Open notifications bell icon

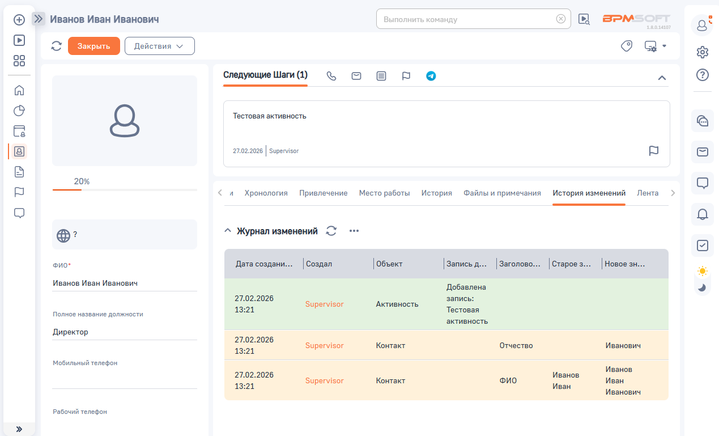pos(702,214)
